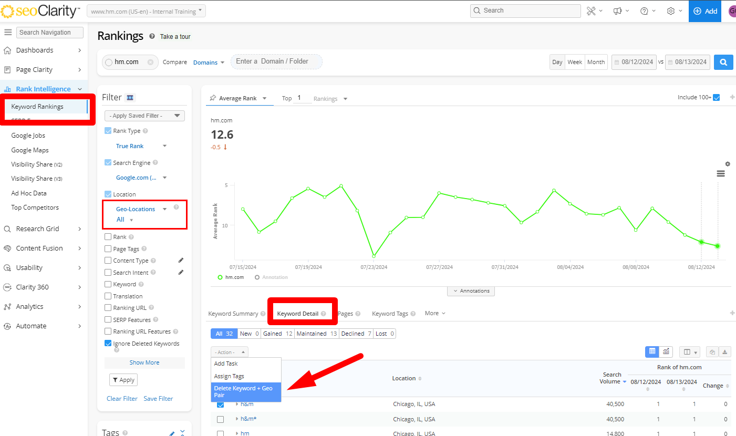Image resolution: width=736 pixels, height=436 pixels.
Task: Click the blue search magnifier button
Action: (x=723, y=62)
